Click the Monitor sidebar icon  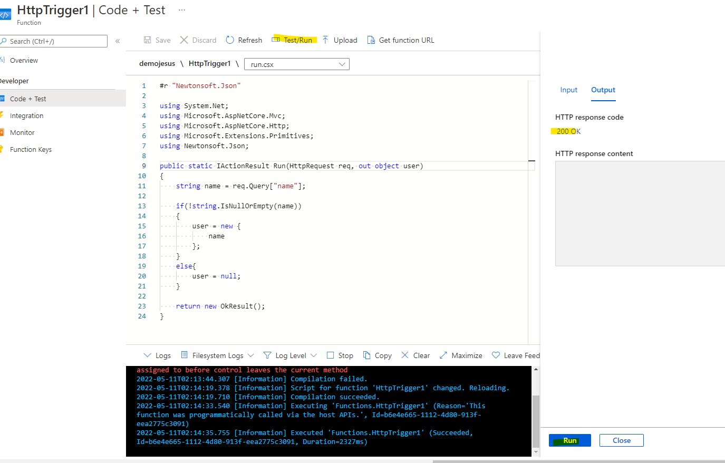pyautogui.click(x=2, y=132)
